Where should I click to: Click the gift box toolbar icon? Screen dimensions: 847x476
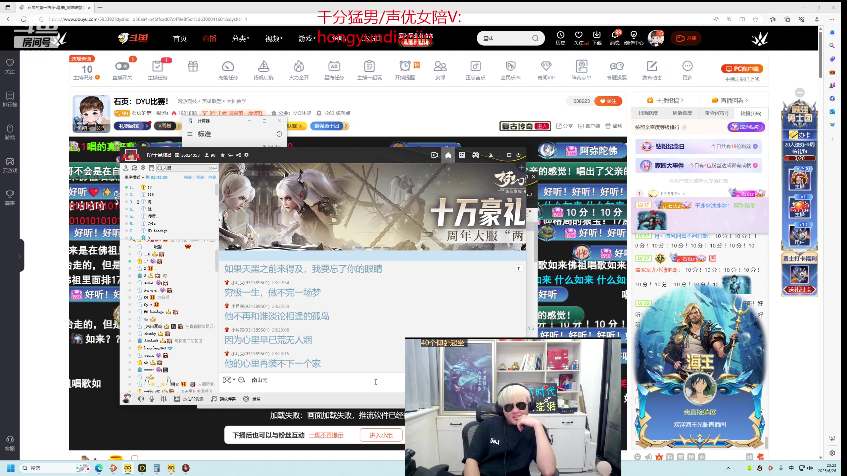click(193, 66)
